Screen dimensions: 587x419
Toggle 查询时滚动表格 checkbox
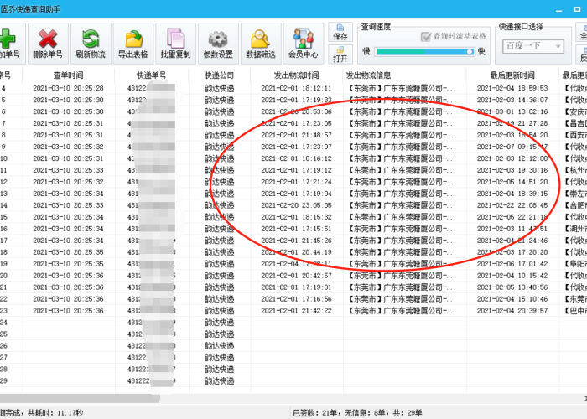pyautogui.click(x=427, y=38)
